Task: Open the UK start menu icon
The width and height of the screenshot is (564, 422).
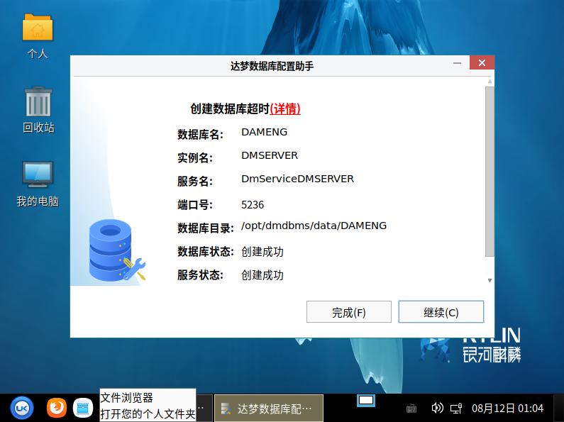Action: click(x=22, y=408)
